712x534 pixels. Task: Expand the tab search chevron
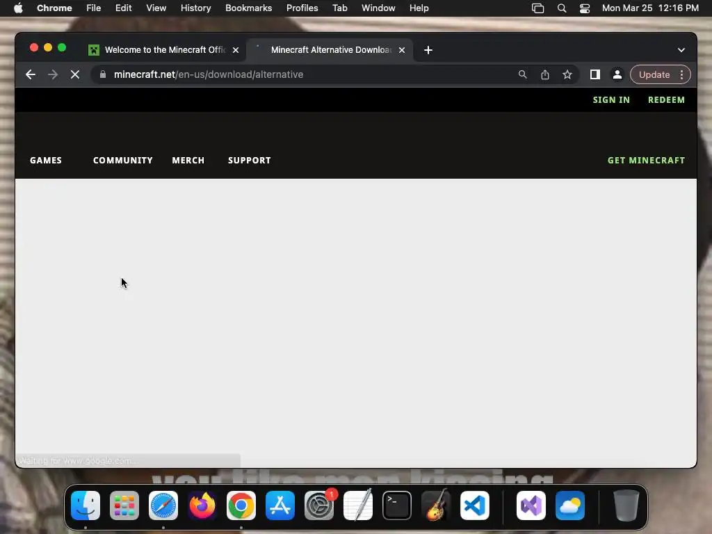point(681,50)
